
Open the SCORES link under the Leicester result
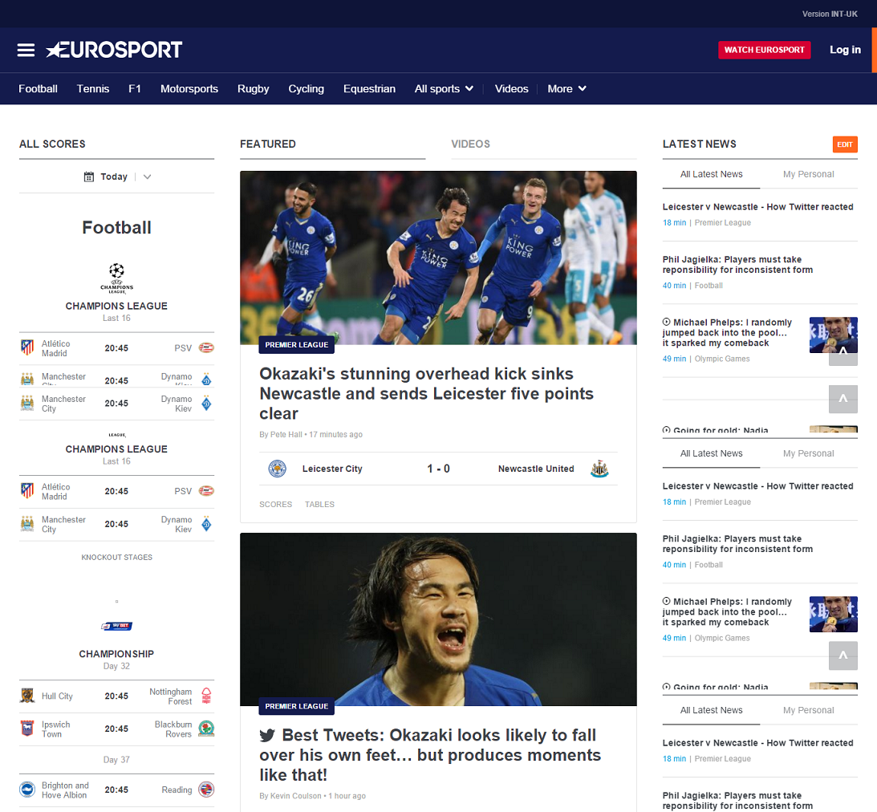275,504
